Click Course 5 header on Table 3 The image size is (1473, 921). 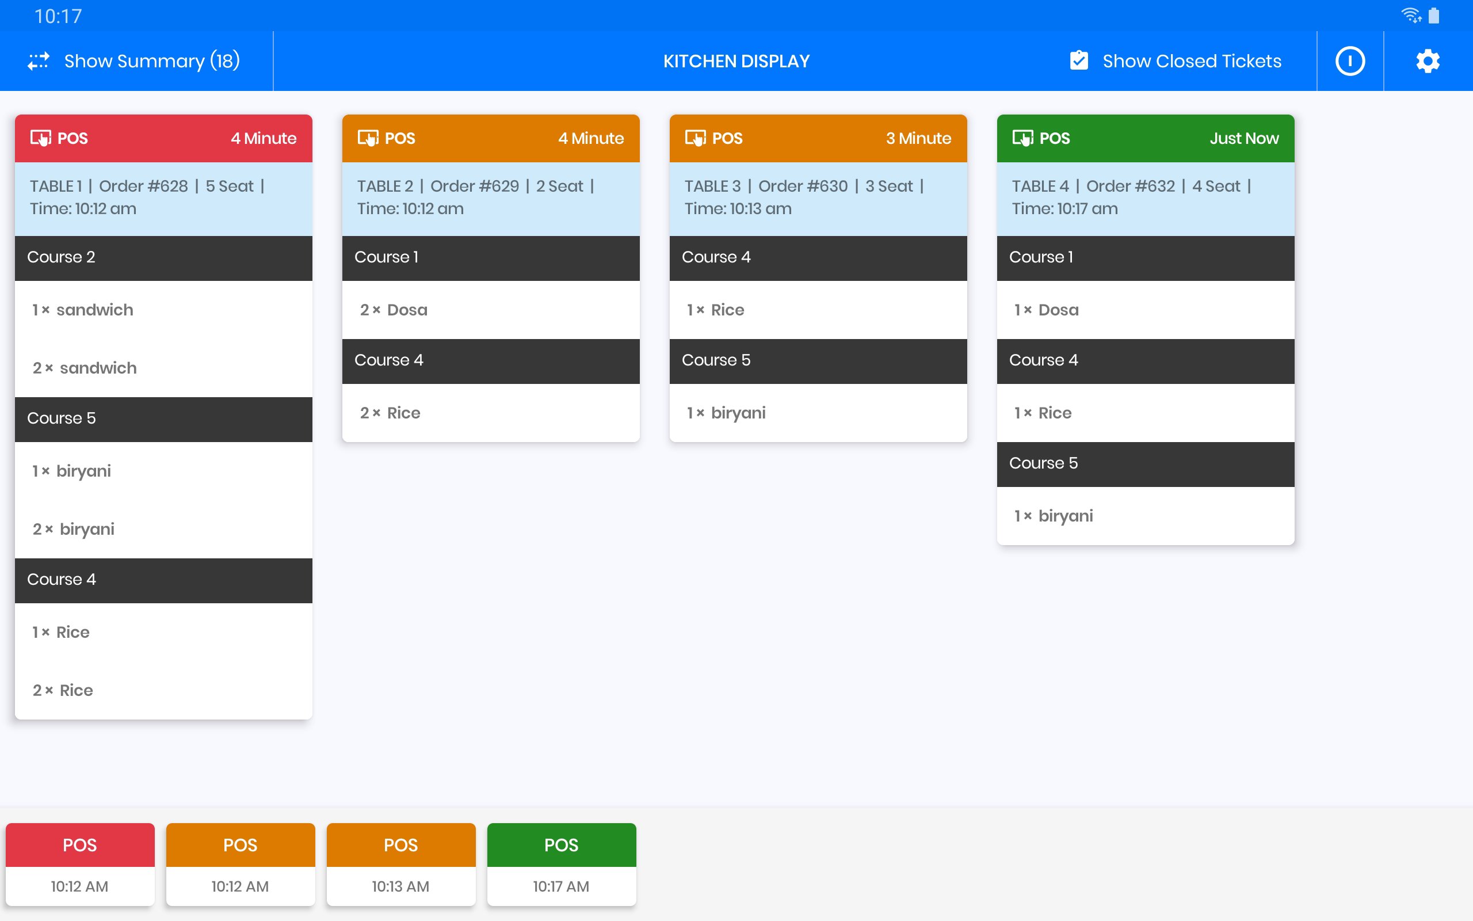pyautogui.click(x=818, y=360)
